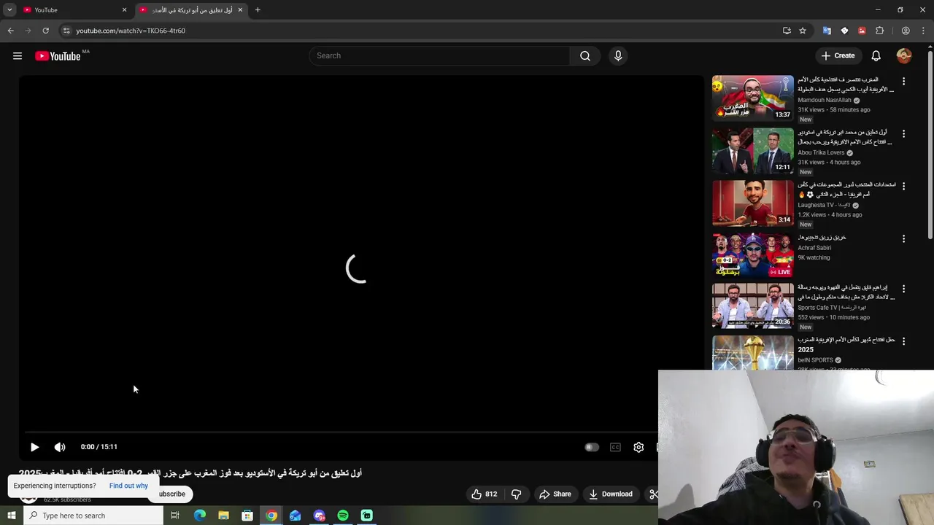This screenshot has height=525, width=934.
Task: Toggle autoplay switch in player
Action: (592, 447)
